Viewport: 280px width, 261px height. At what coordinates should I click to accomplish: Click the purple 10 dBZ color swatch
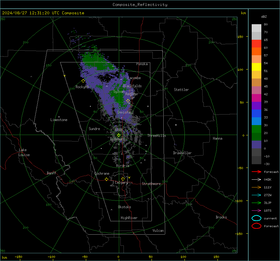click(256, 144)
